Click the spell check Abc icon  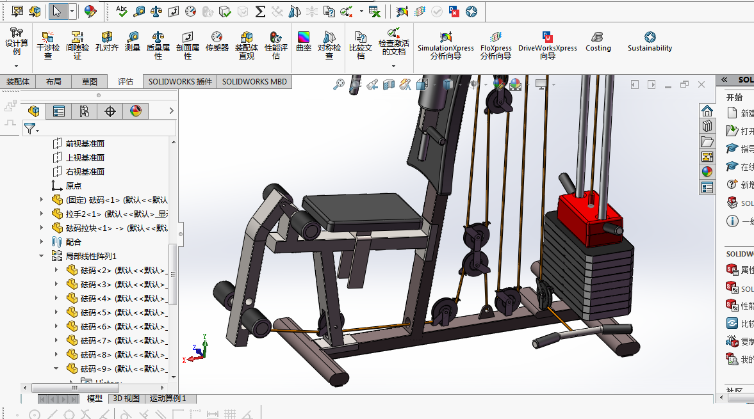[122, 11]
